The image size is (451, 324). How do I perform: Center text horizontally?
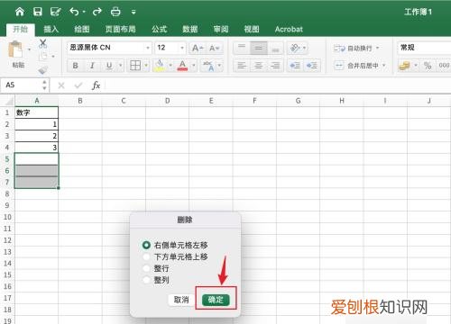tap(259, 66)
